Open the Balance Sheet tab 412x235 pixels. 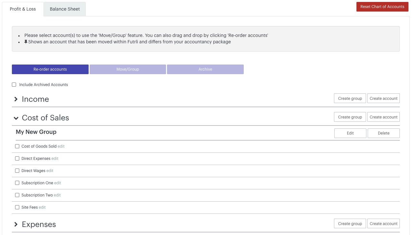pos(65,9)
